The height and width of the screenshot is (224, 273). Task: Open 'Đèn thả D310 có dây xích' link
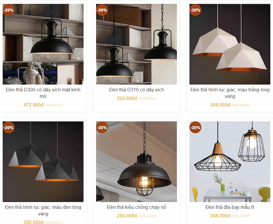[x=136, y=90]
